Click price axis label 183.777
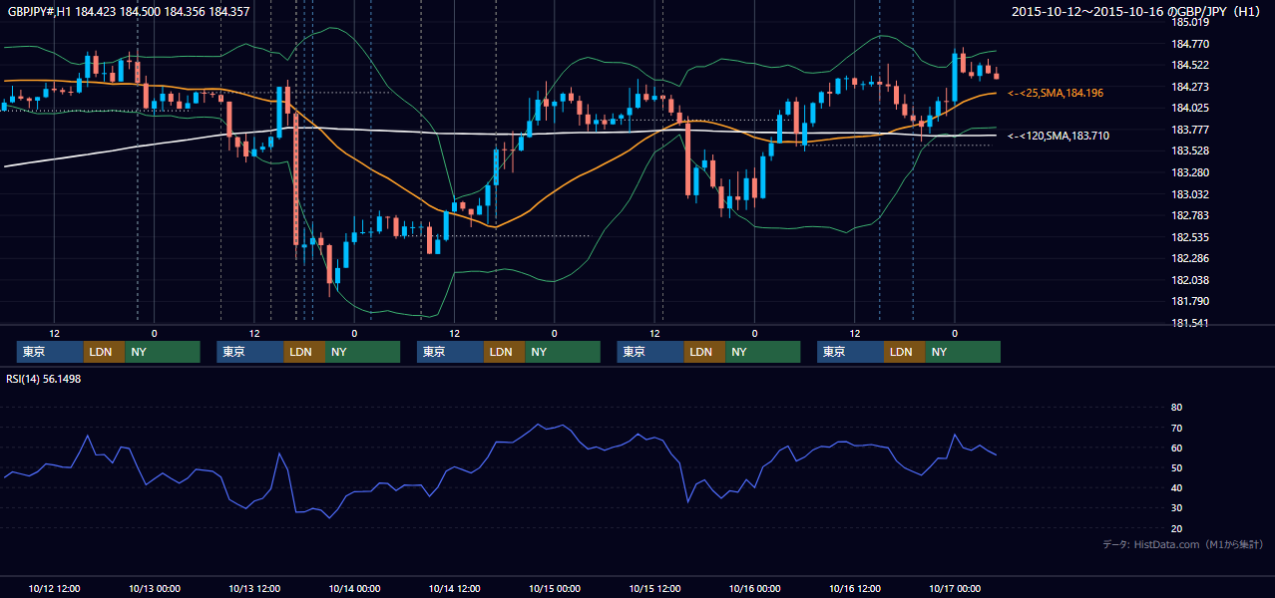Image resolution: width=1275 pixels, height=598 pixels. [1189, 130]
